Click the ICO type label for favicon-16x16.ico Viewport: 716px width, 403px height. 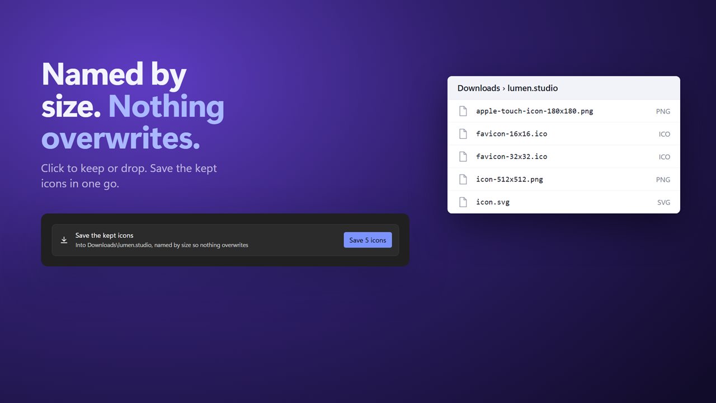click(664, 134)
